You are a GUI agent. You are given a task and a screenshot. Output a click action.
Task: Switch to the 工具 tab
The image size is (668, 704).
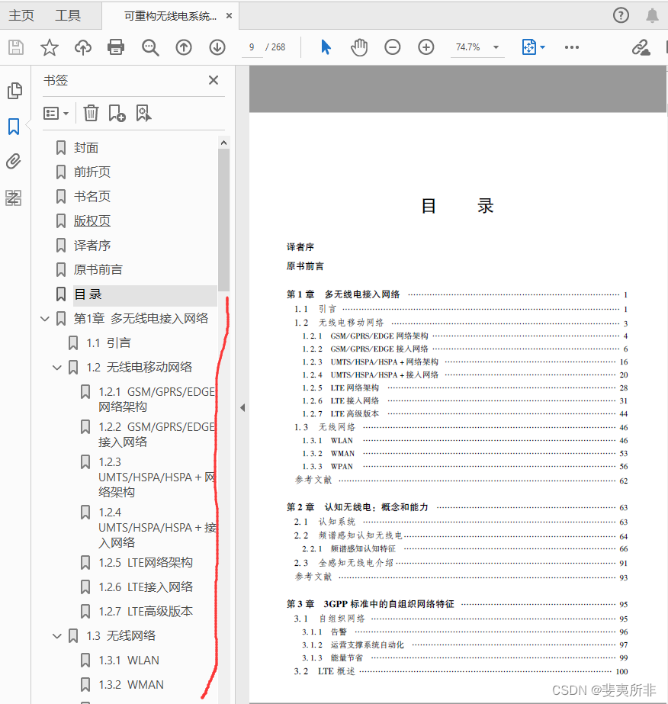pyautogui.click(x=68, y=16)
